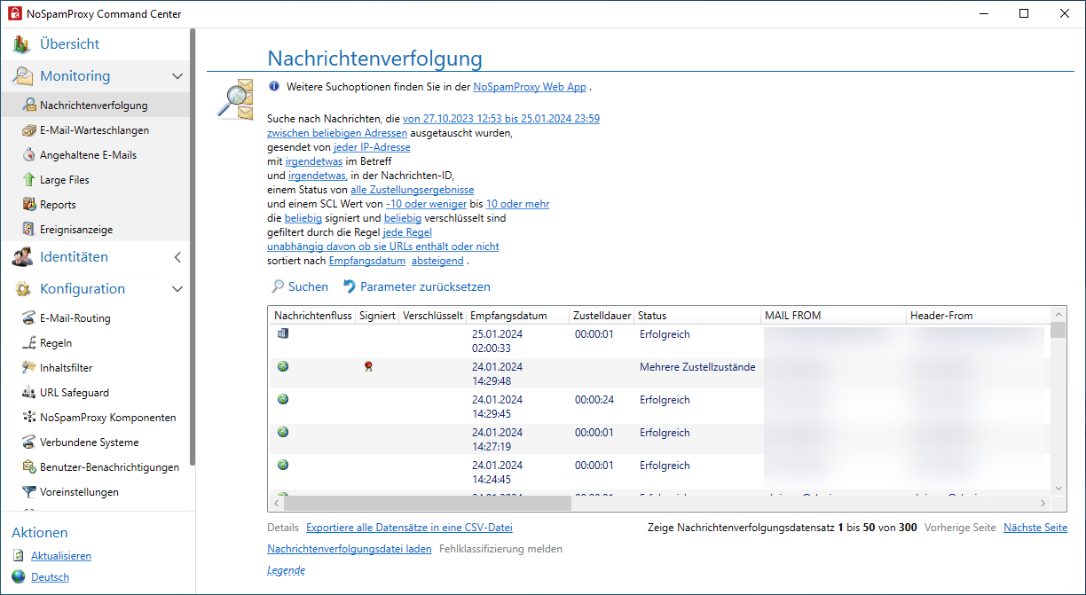Click the Übersicht chart icon
The height and width of the screenshot is (595, 1086).
tap(21, 44)
